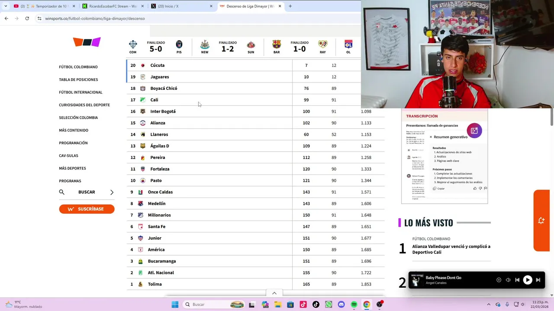Click the scroll-to-top chevron below the table
Screen dimensions: 554x311
point(274,293)
